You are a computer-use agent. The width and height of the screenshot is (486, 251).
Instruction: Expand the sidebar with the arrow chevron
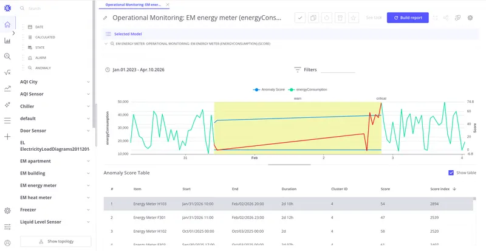coord(13,33)
